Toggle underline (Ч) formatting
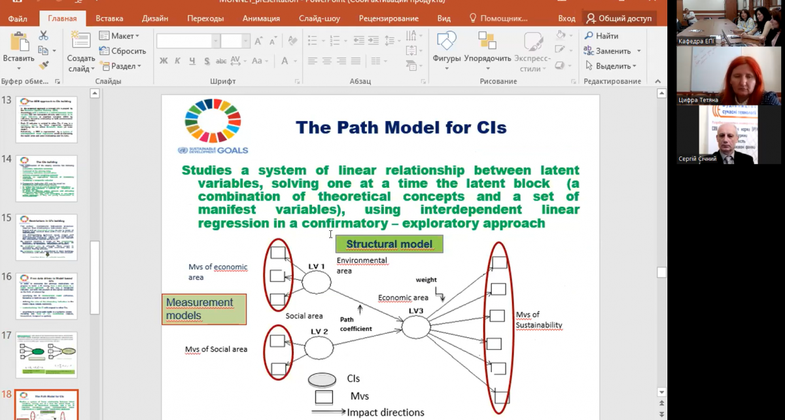Screen dimensions: 785x420 click(192, 61)
